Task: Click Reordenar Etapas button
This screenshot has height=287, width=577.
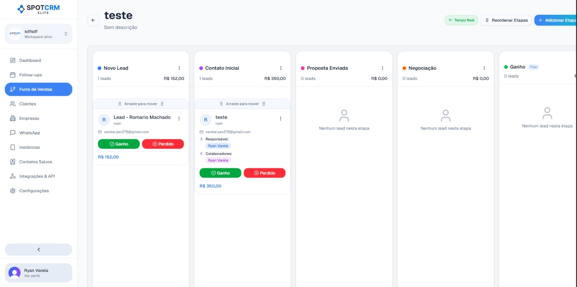Action: [x=506, y=20]
